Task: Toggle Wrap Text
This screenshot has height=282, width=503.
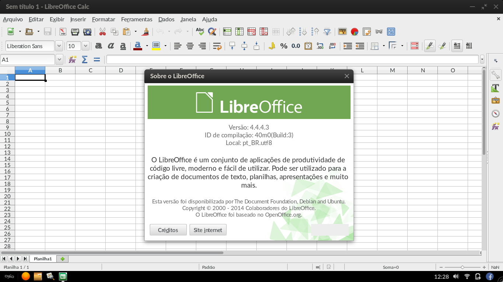Action: 217,46
